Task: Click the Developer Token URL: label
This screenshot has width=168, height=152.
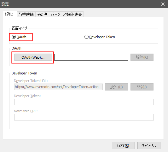Action: tap(31, 81)
